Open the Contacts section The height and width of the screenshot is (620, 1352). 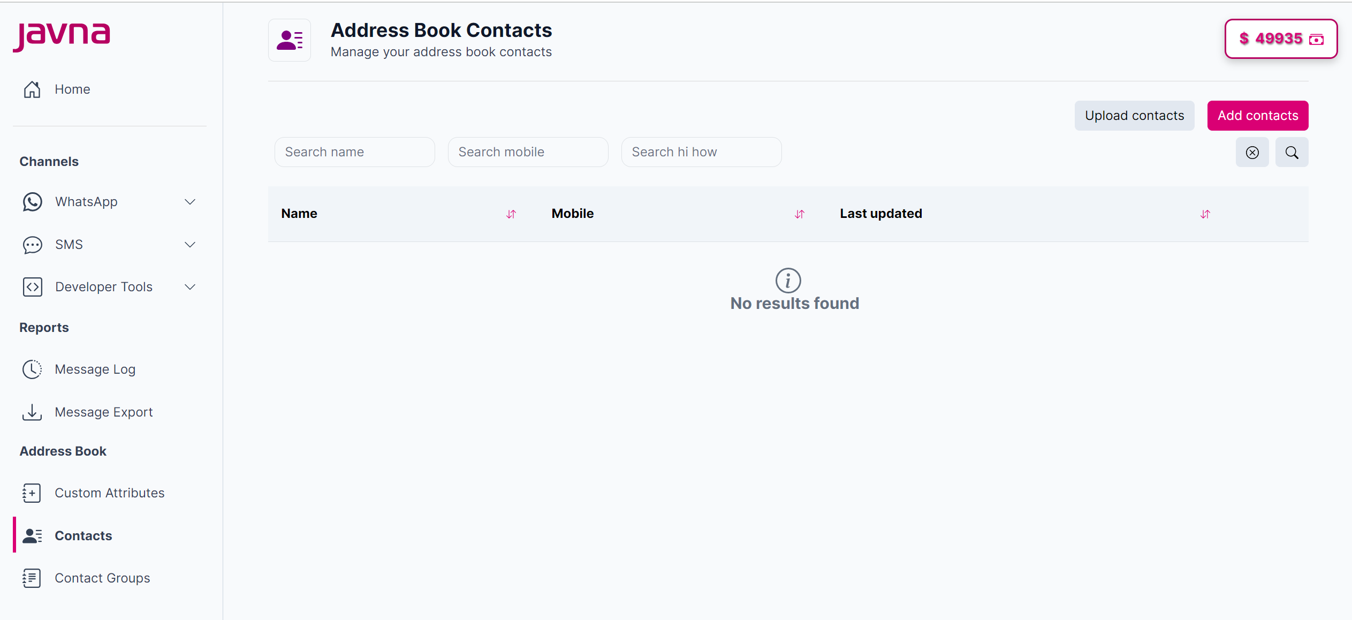(83, 535)
